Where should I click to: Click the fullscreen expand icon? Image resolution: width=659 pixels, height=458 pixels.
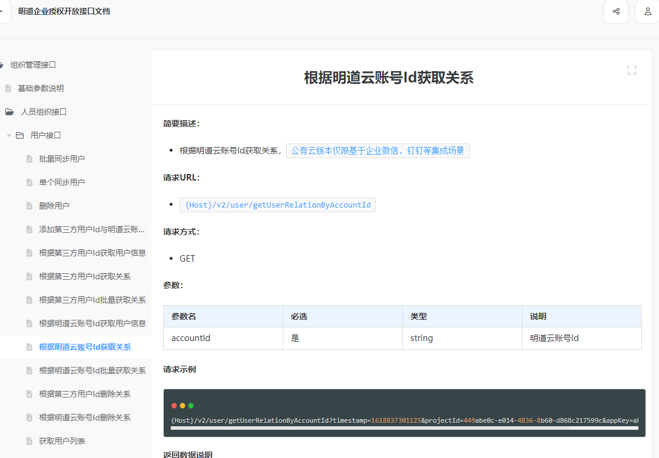(631, 71)
